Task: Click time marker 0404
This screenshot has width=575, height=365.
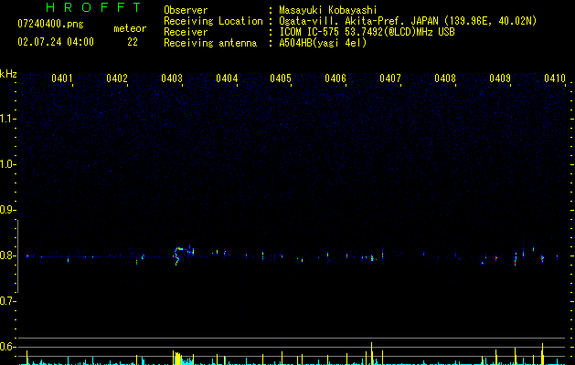Action: 227,78
